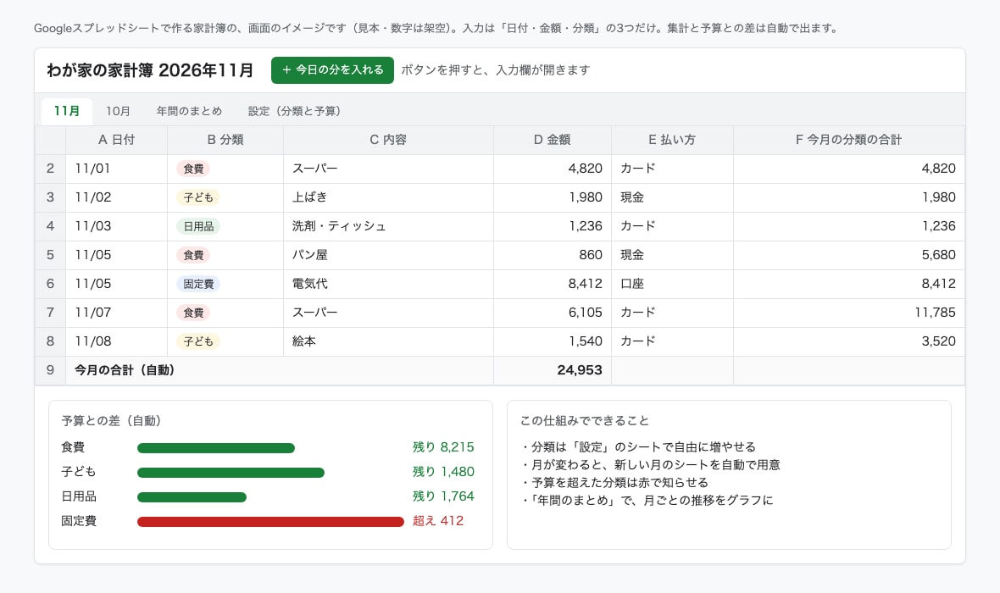The height and width of the screenshot is (593, 1000).
Task: Click the 食費 tag in the パン屋 row
Action: pos(193,255)
